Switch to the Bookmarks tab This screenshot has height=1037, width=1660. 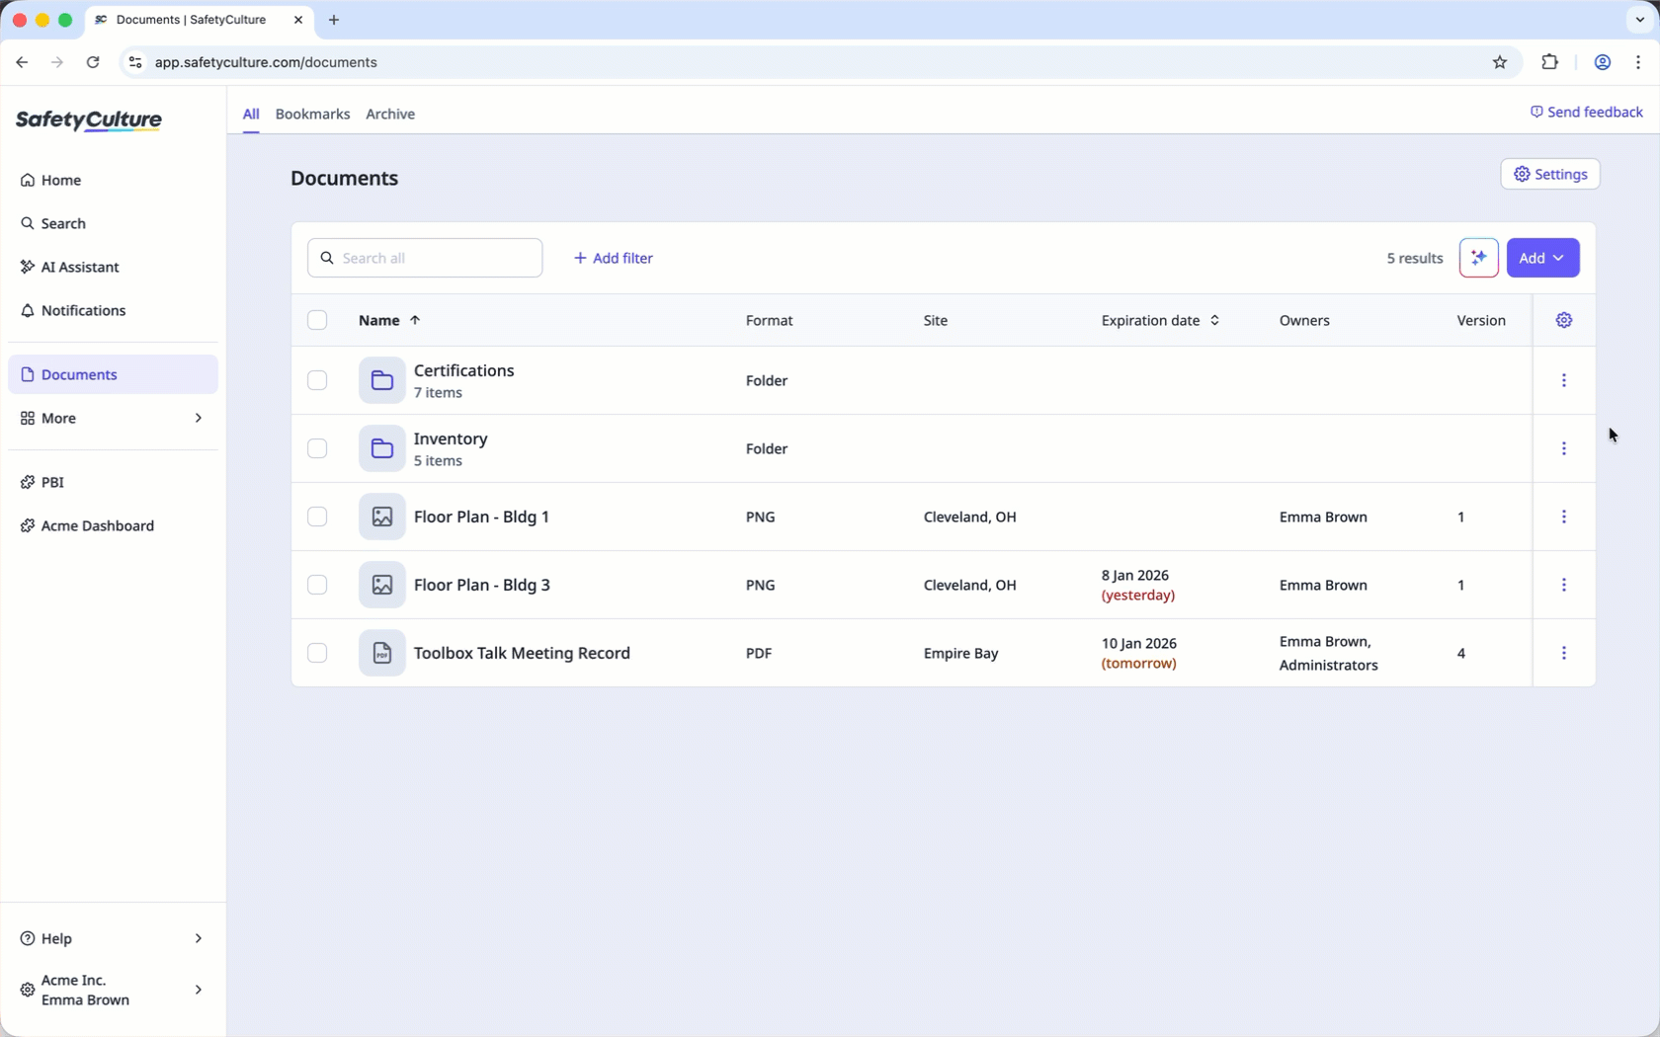coord(312,114)
